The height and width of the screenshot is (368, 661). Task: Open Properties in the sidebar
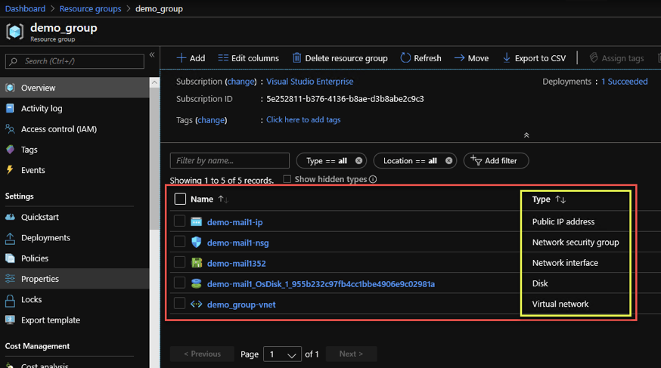pos(75,279)
